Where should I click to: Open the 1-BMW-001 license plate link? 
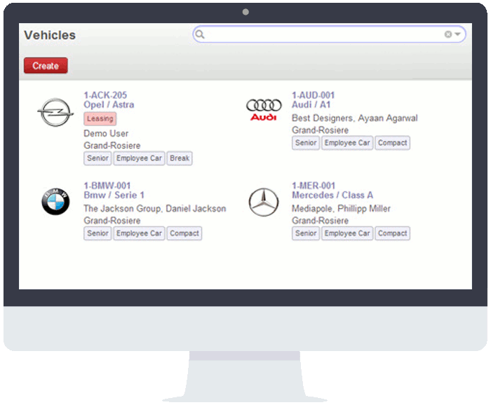coord(107,186)
